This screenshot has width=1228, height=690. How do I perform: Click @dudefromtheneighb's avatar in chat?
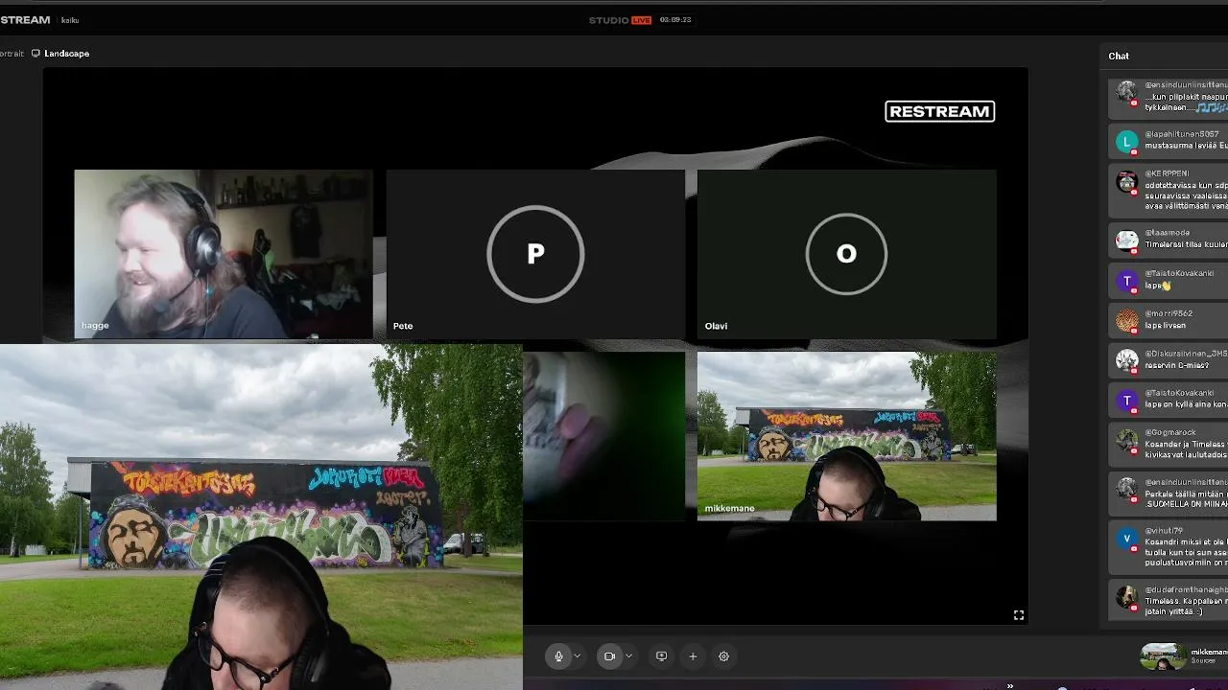pos(1127,597)
